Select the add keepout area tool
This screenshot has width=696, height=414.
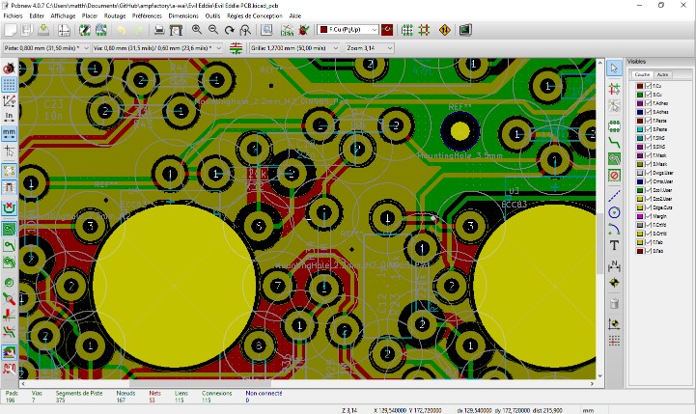(614, 176)
